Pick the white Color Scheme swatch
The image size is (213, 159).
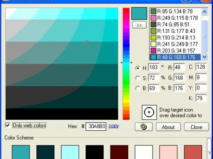point(144,152)
